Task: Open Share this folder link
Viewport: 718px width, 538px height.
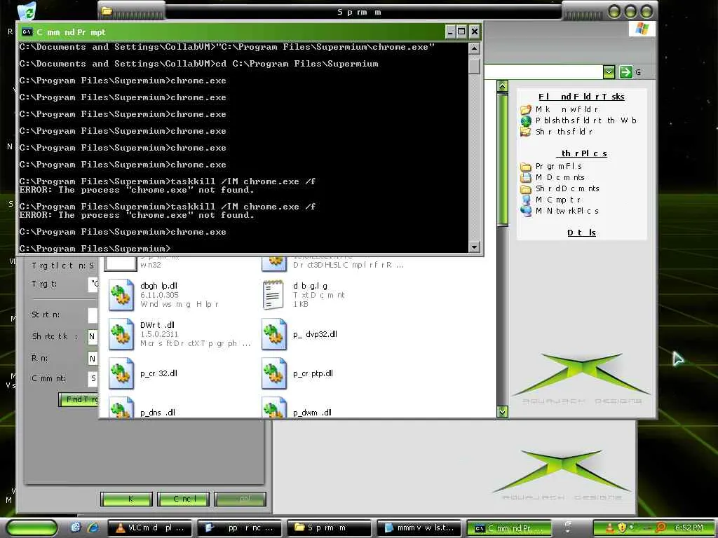Action: (564, 132)
